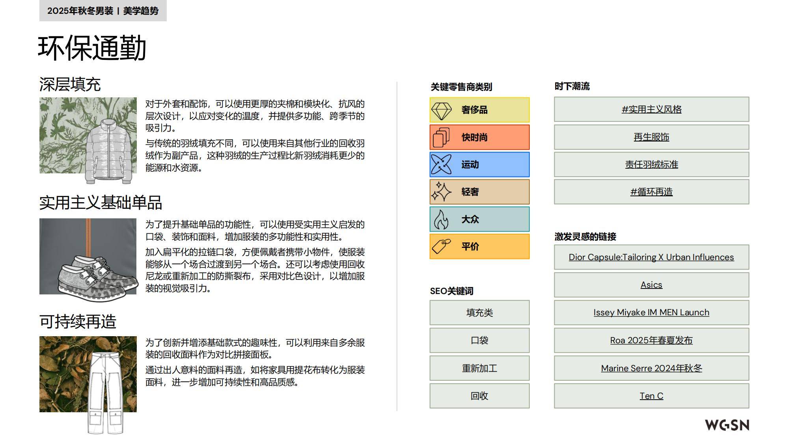Open the Asics link
This screenshot has width=788, height=443.
click(651, 285)
